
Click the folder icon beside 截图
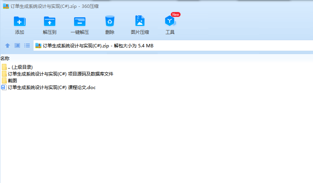point(4,80)
